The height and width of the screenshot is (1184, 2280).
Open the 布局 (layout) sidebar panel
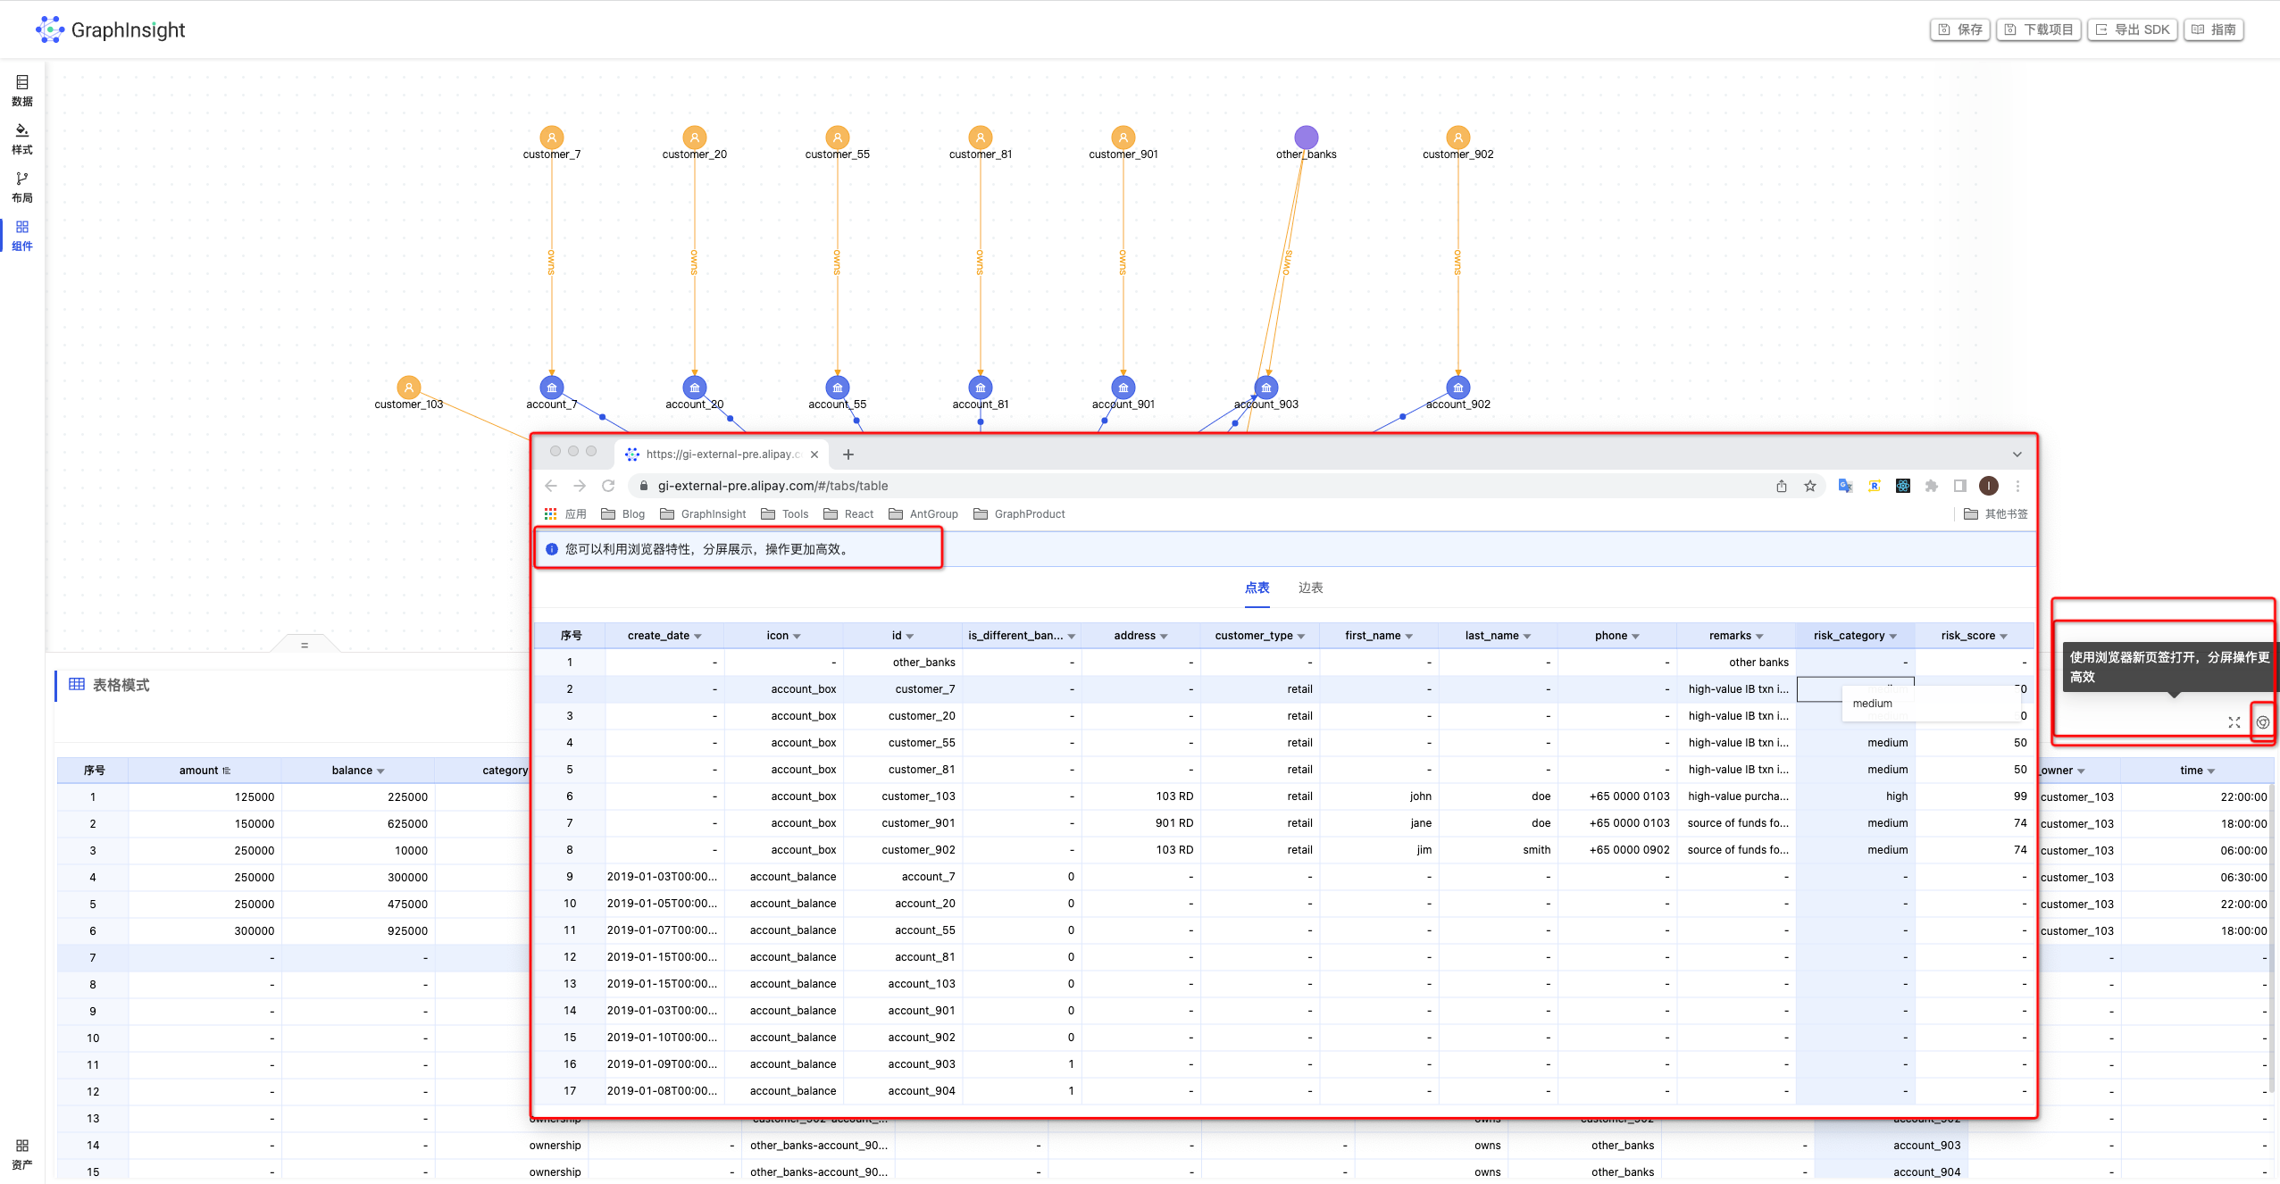[22, 188]
